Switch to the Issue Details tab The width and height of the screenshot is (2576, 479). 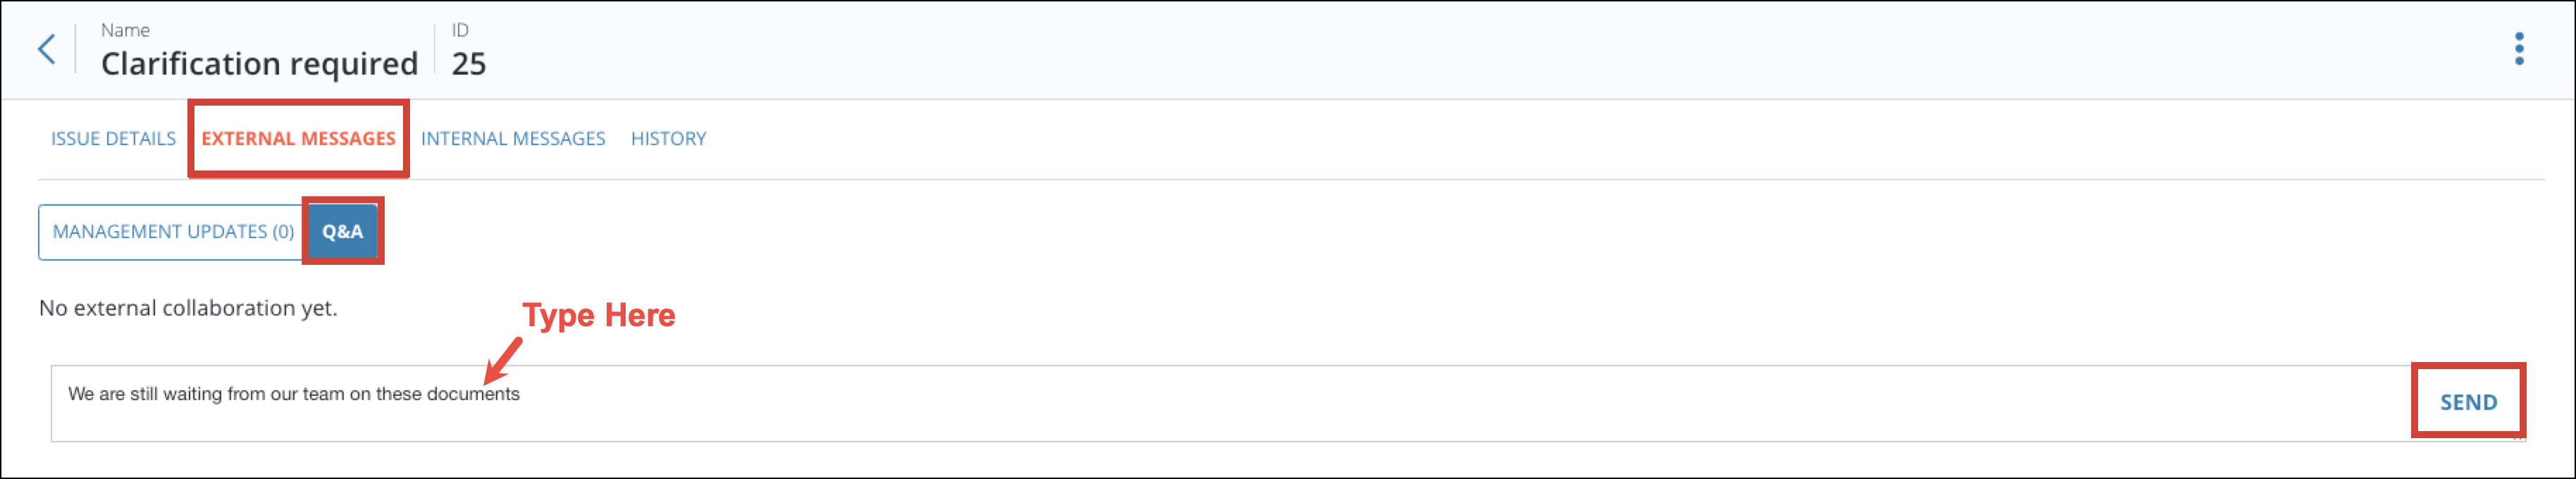(x=113, y=139)
